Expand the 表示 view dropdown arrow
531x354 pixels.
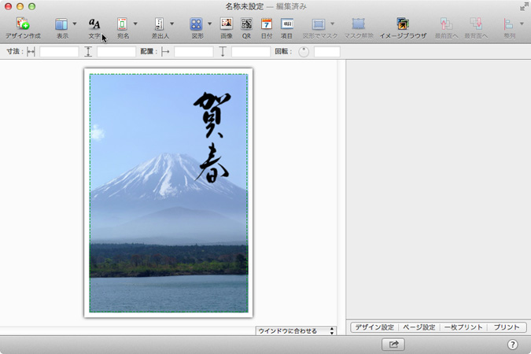pyautogui.click(x=76, y=24)
